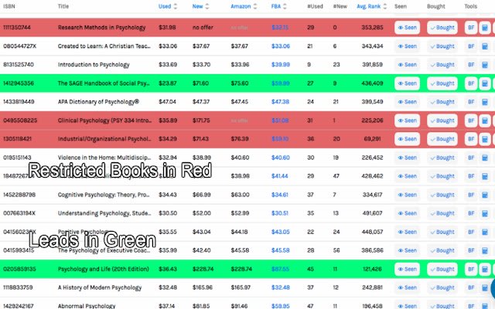Open calculator icon for Created to Learn row
Image resolution: width=495 pixels, height=309 pixels.
pos(485,46)
